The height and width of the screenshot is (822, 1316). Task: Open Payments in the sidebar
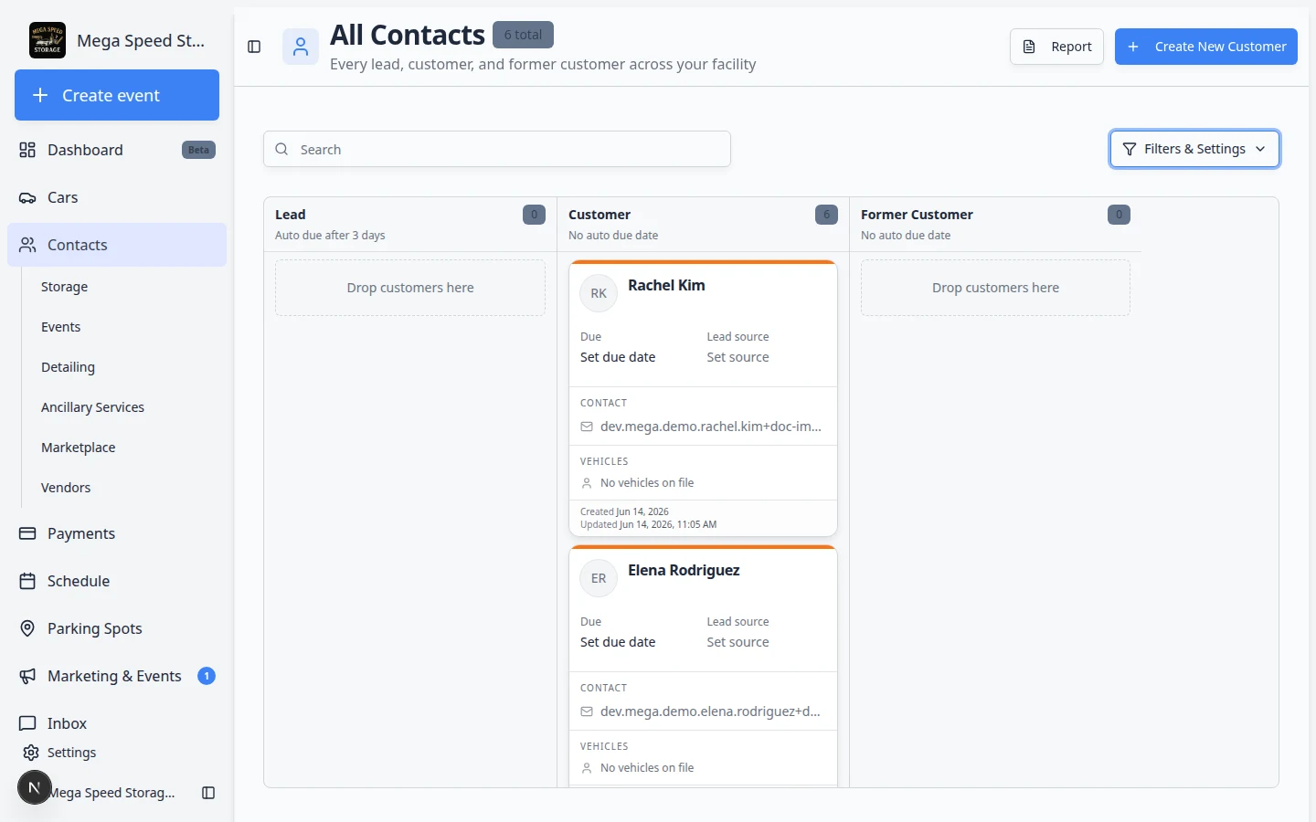tap(117, 533)
